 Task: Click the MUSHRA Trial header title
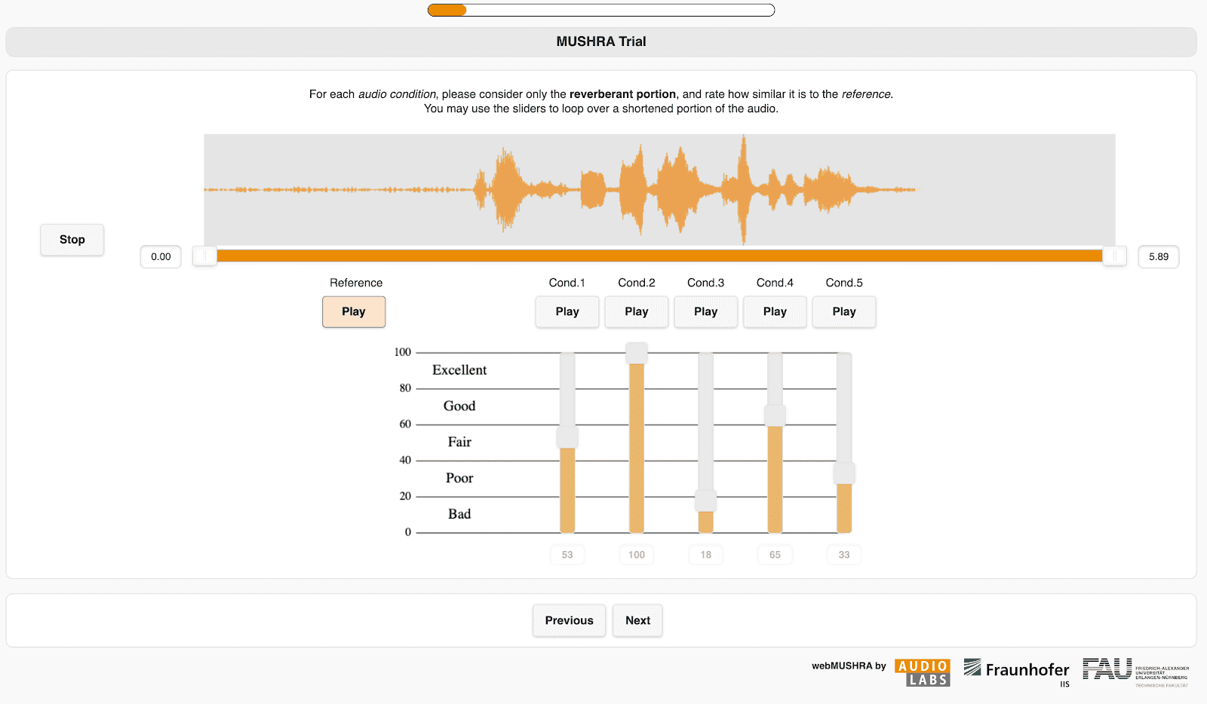click(601, 41)
